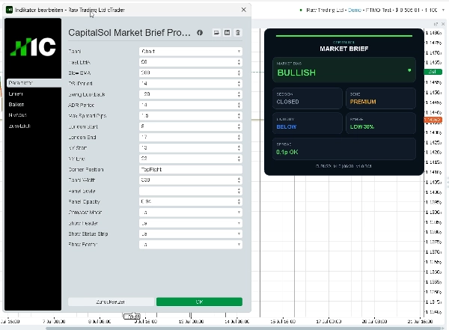Screen dimensions: 449x330
Task: Open the Panel dropdown showing Chart
Action: (191, 52)
